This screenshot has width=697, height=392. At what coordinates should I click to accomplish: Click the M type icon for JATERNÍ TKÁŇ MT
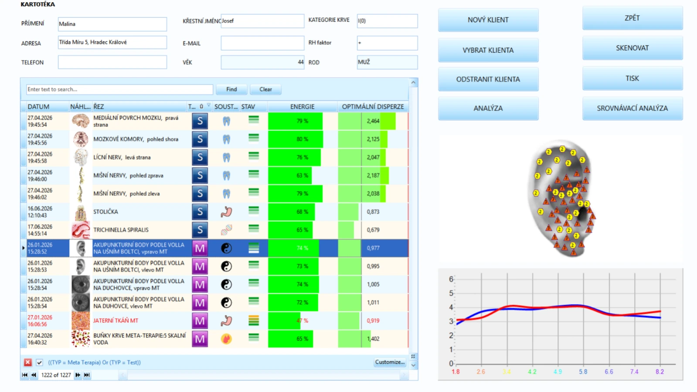pos(200,320)
